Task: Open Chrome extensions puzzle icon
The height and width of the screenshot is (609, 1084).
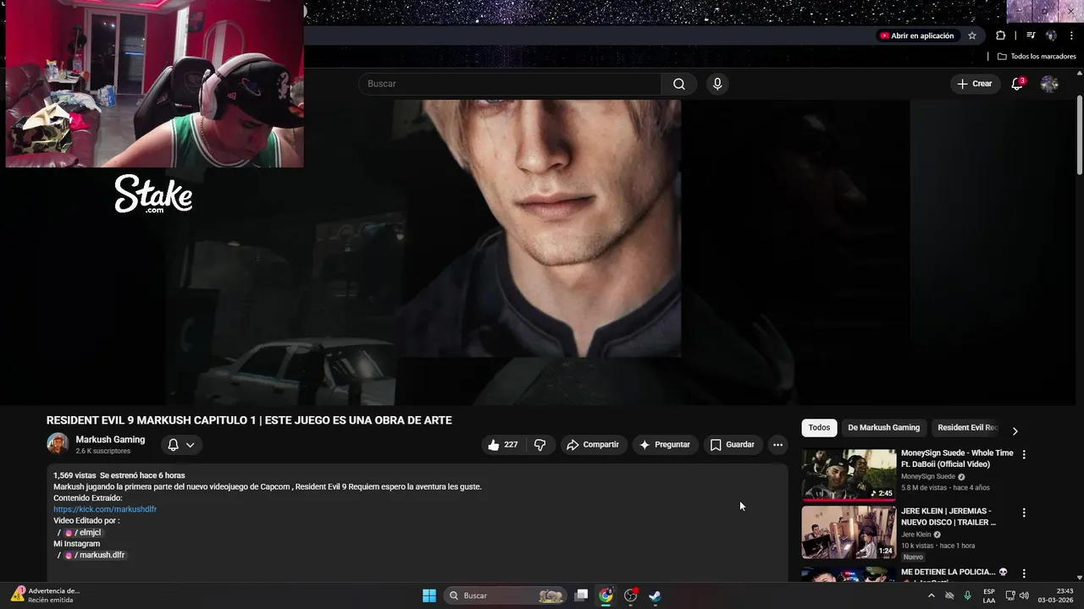Action: [1000, 36]
